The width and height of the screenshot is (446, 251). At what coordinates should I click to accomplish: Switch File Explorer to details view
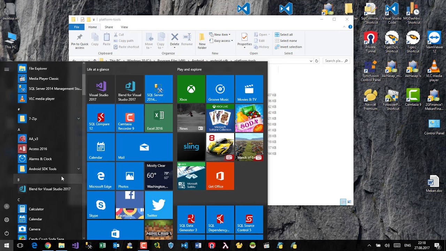343,202
